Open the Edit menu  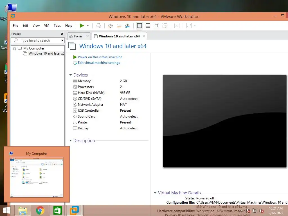[25, 26]
